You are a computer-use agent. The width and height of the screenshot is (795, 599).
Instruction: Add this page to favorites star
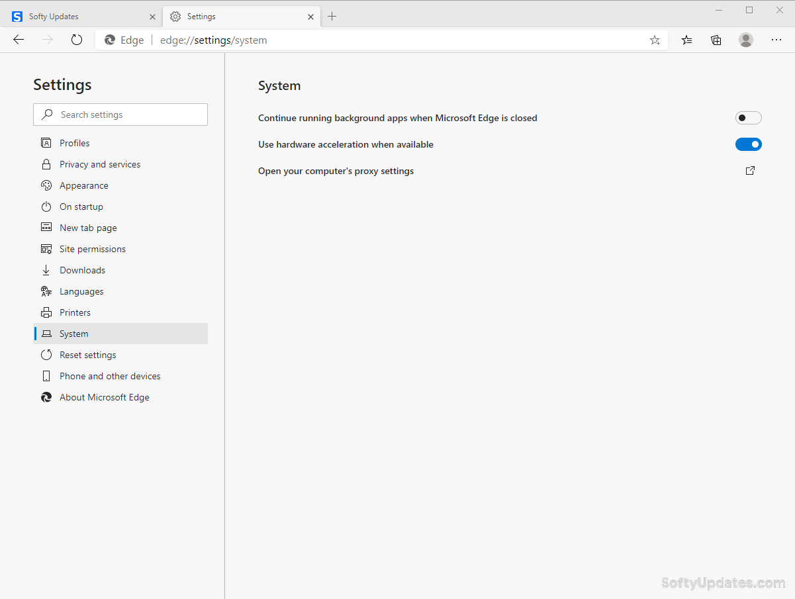pyautogui.click(x=655, y=40)
